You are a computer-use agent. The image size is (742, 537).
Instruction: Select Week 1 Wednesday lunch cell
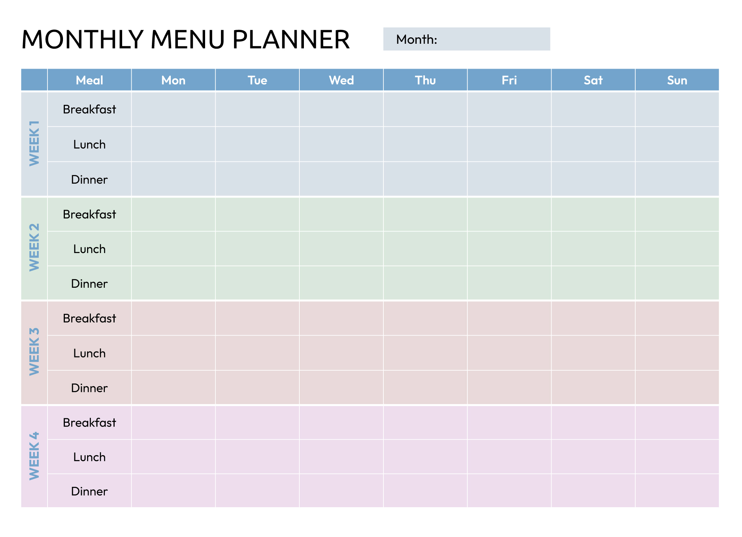click(x=341, y=144)
